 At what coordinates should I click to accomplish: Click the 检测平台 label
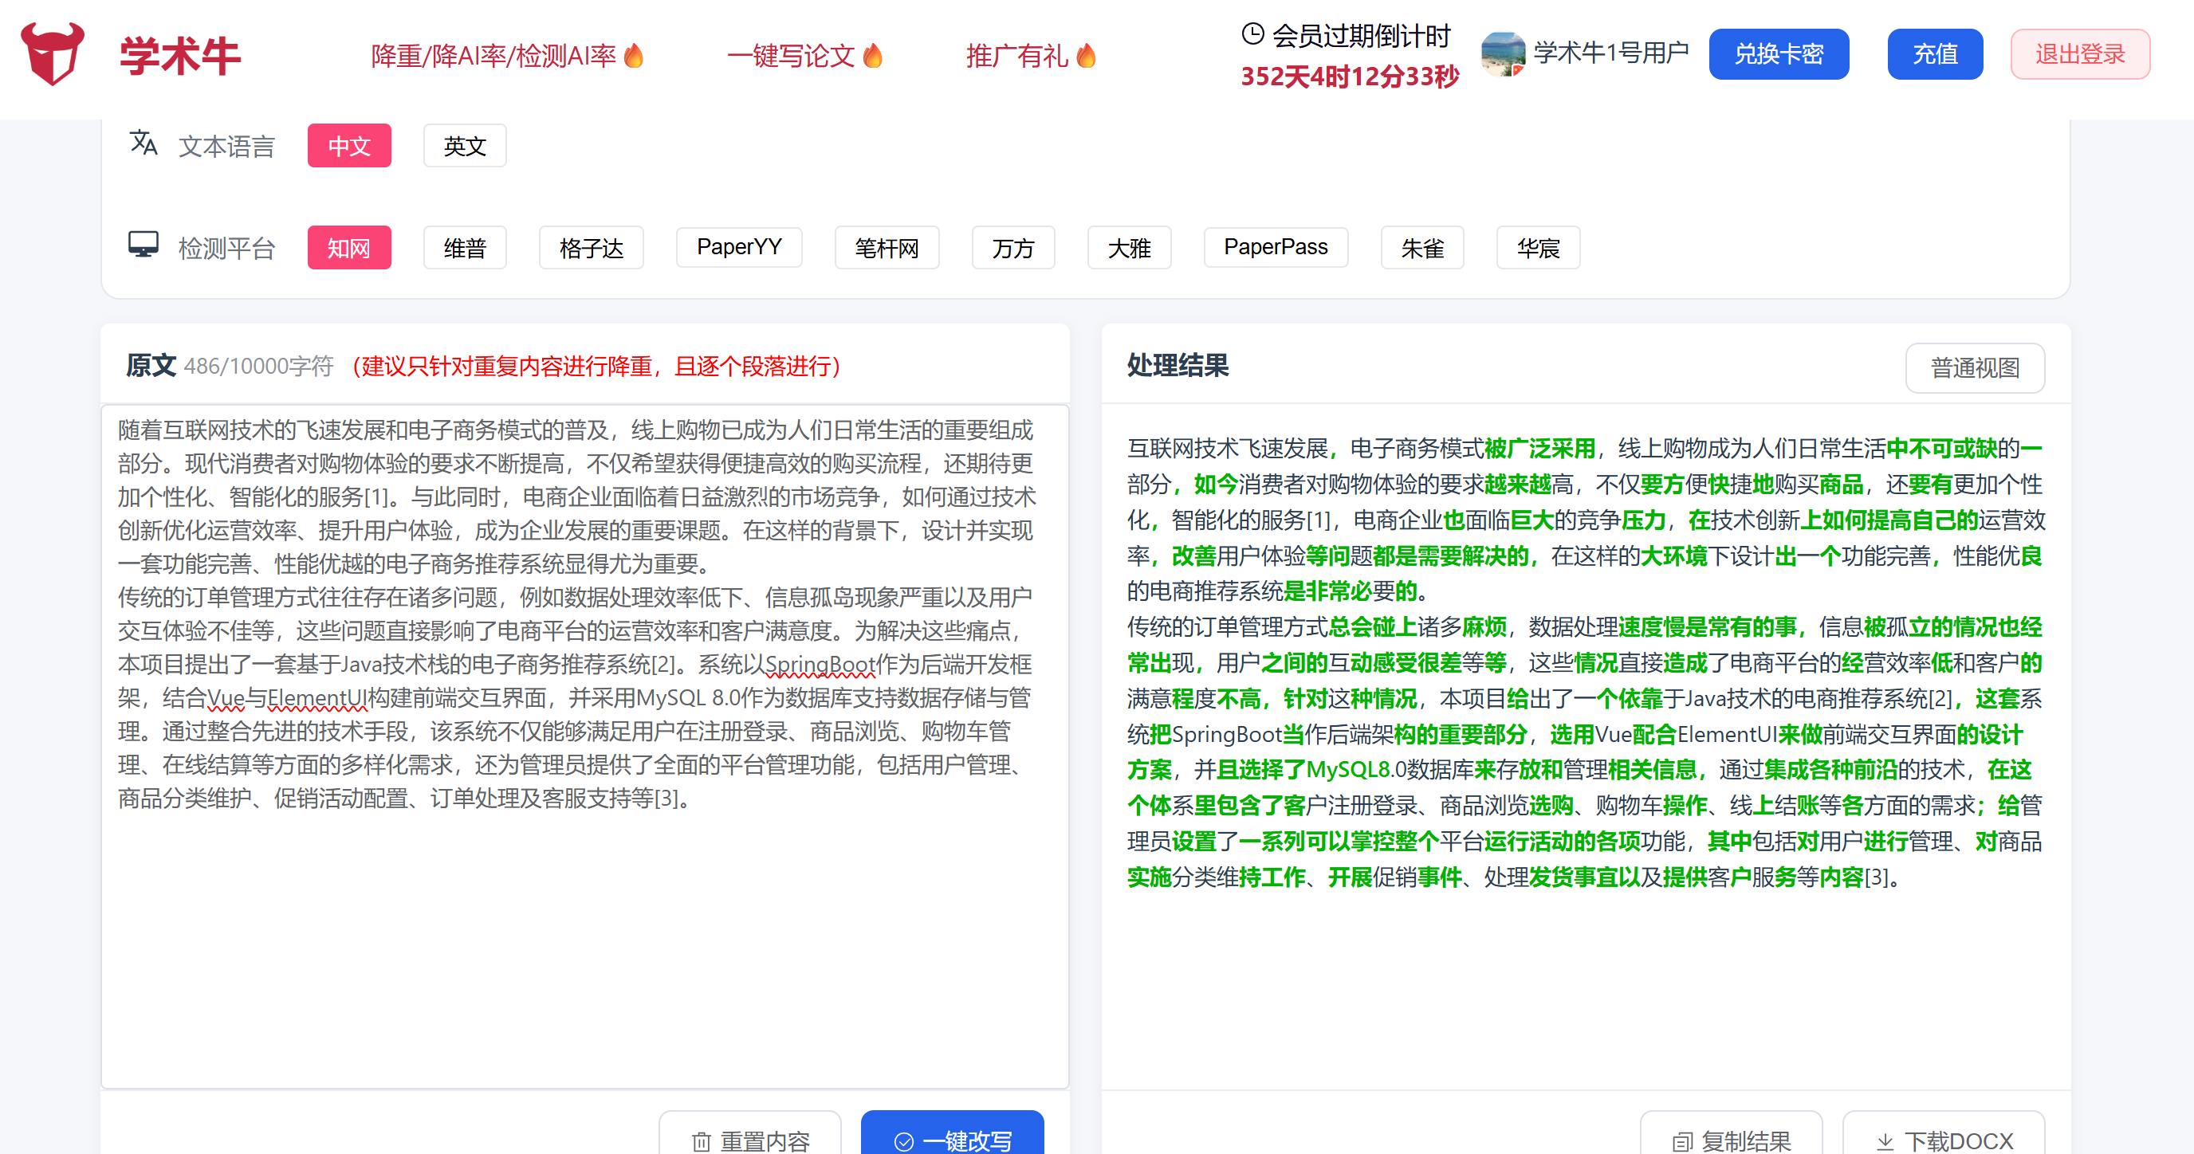pos(226,249)
